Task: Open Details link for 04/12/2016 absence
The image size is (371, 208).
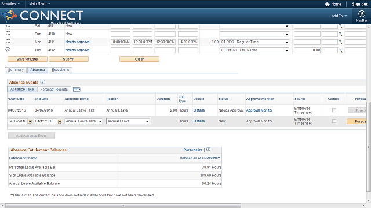Action: pyautogui.click(x=199, y=121)
